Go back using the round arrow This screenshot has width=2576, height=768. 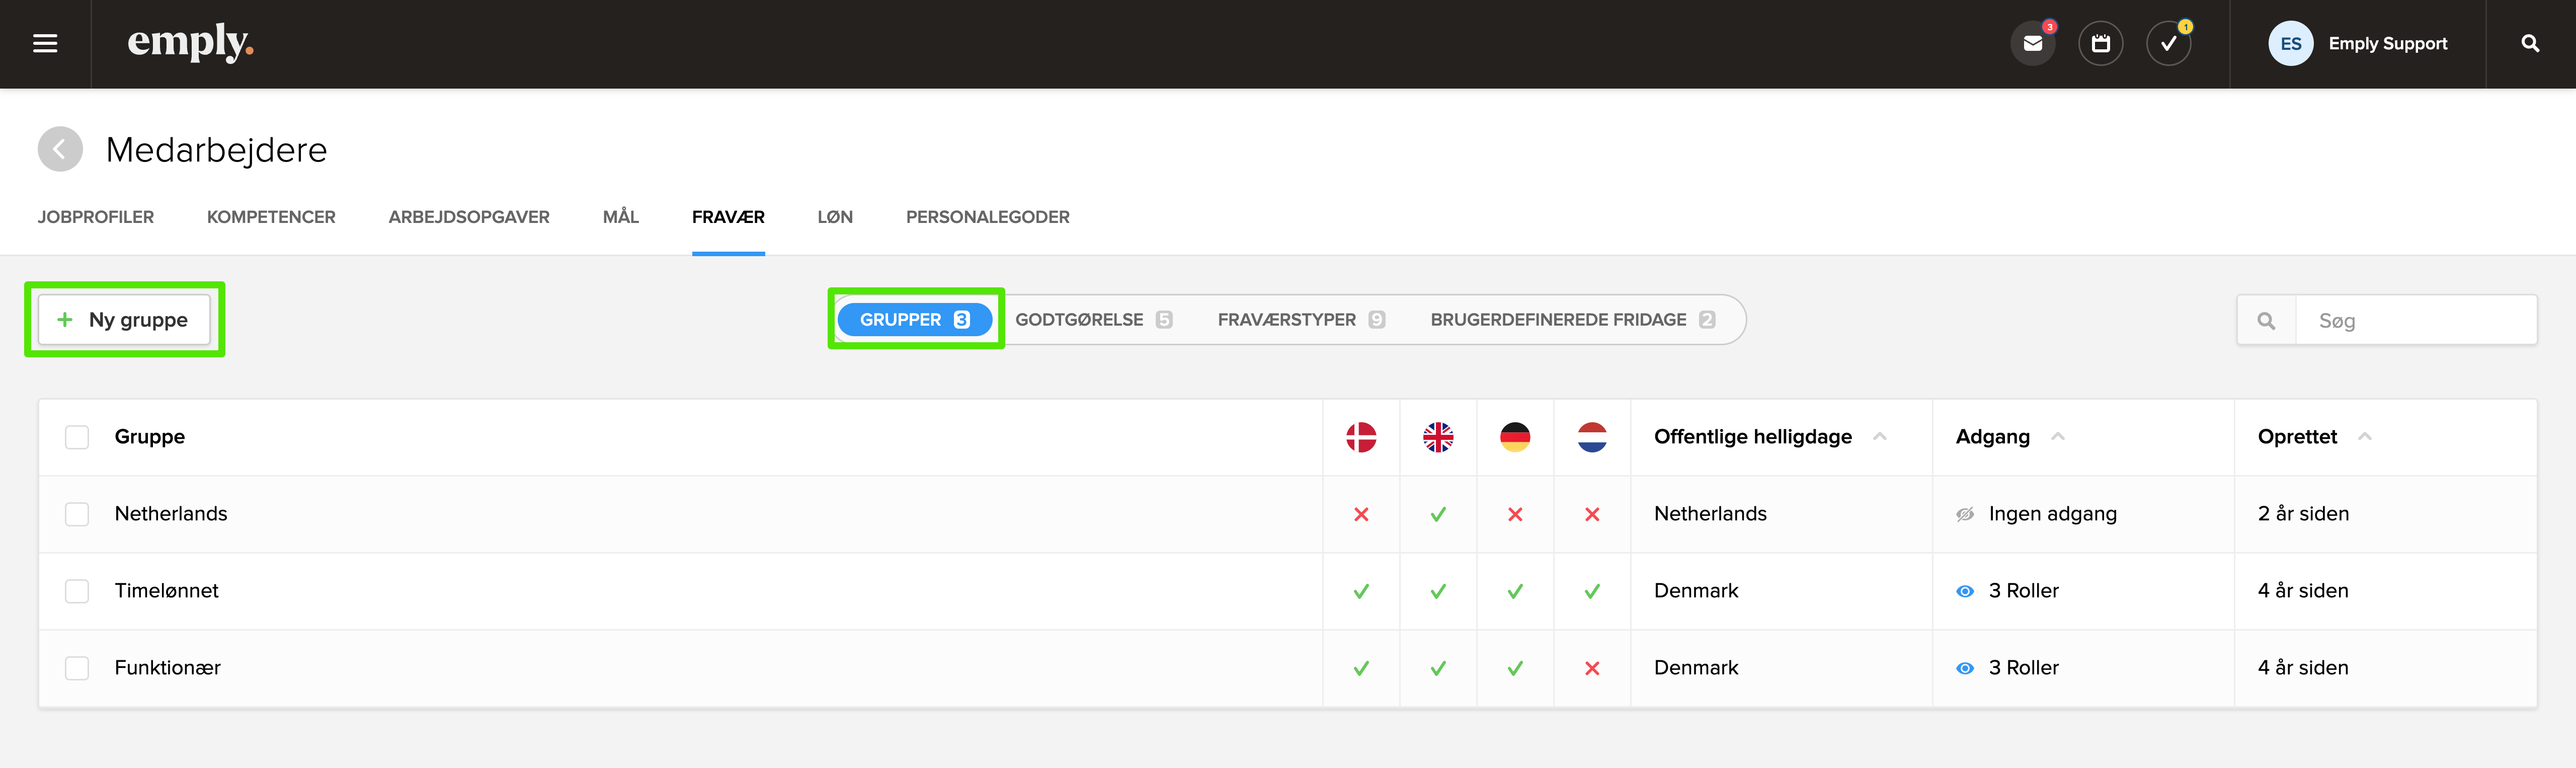pos(60,149)
